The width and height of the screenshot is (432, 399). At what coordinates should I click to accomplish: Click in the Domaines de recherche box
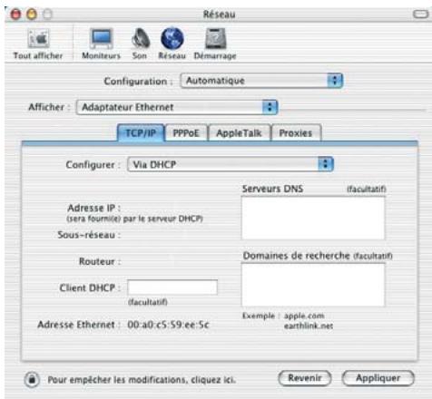(313, 285)
